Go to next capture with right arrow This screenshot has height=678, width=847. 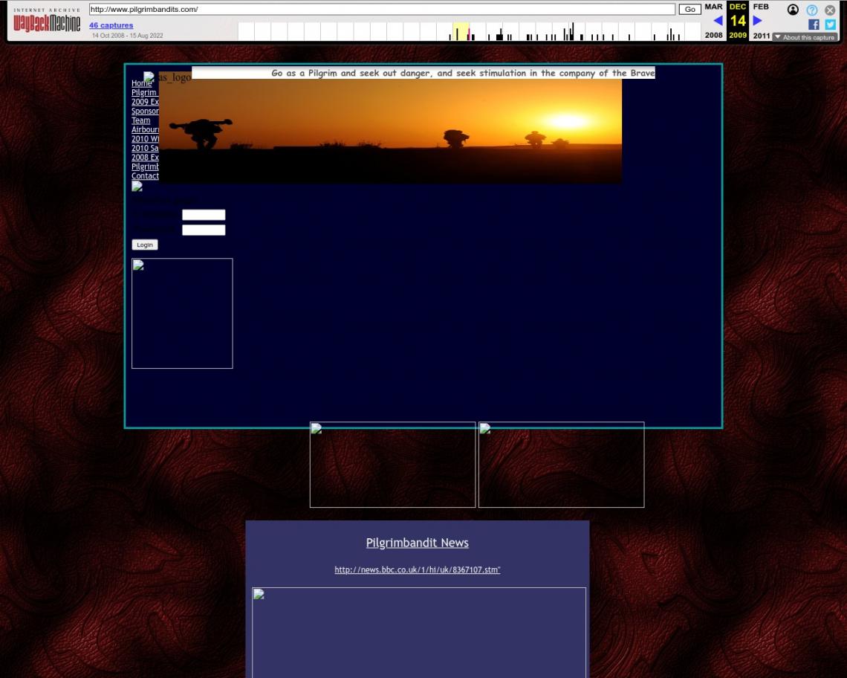[757, 21]
